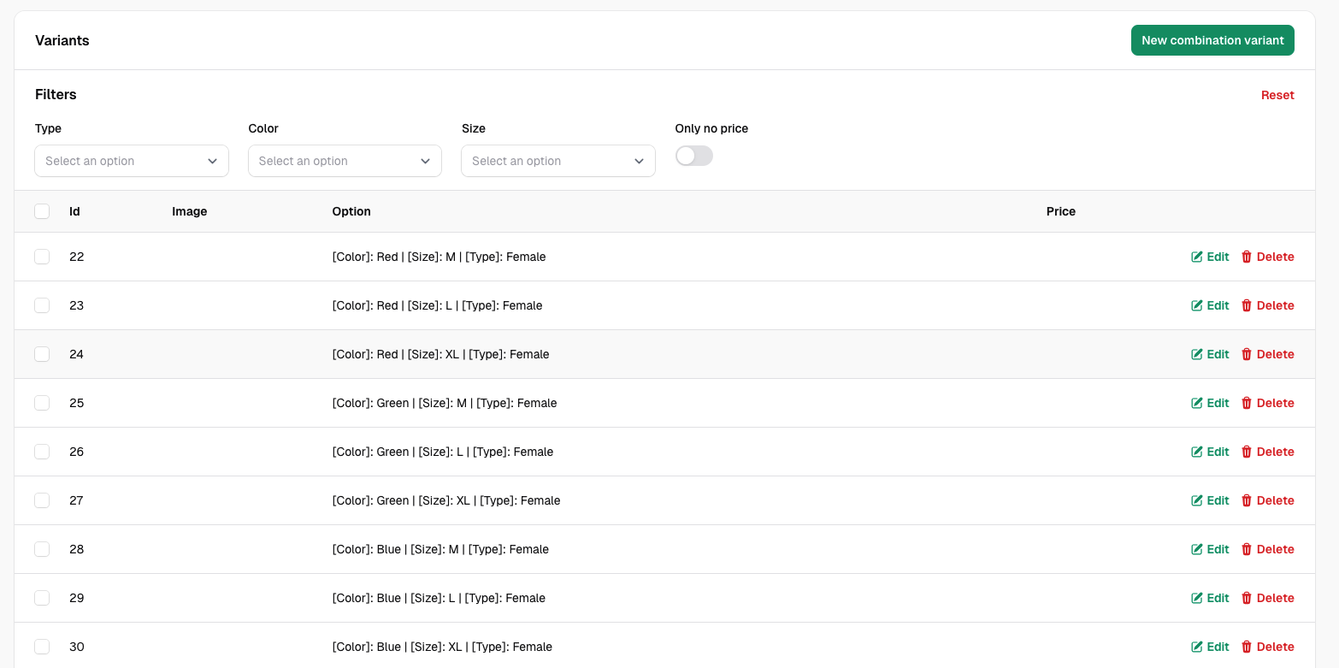Enable the Only no price toggle

coord(693,156)
